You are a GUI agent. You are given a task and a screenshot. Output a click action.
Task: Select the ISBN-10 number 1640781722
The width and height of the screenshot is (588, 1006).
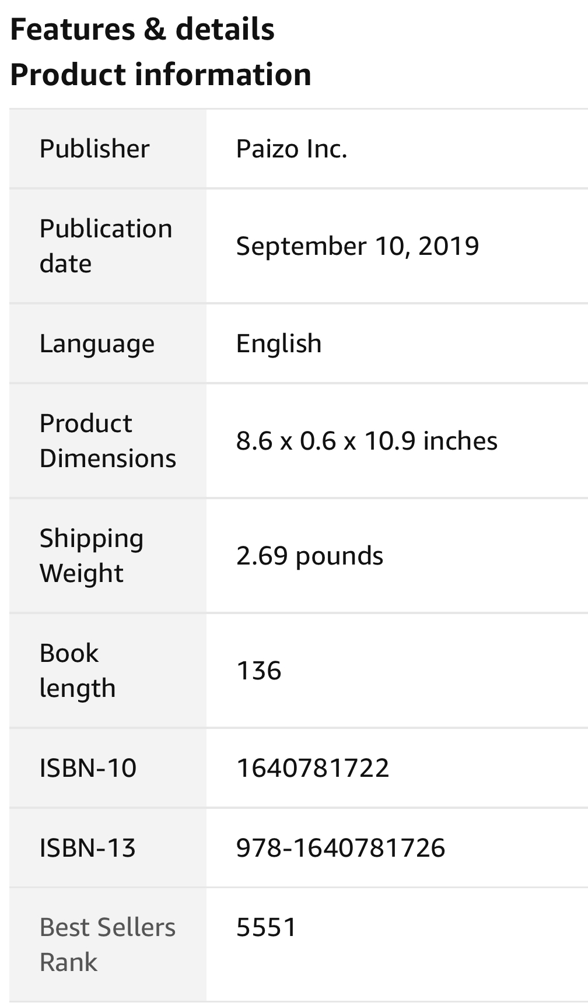(x=313, y=767)
